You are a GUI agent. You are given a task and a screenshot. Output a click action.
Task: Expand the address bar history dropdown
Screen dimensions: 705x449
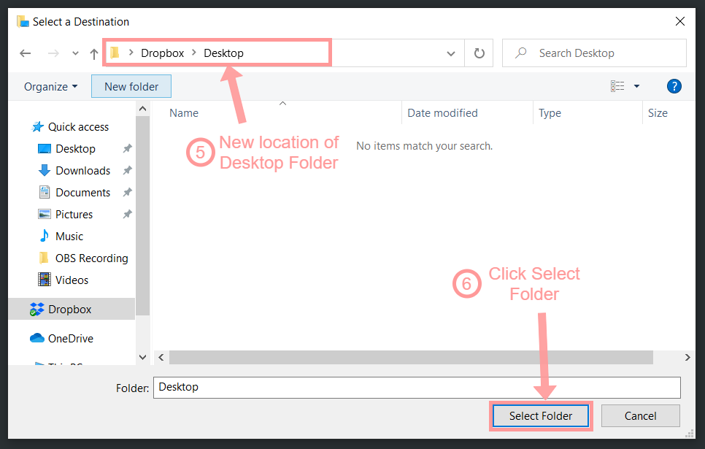[450, 53]
